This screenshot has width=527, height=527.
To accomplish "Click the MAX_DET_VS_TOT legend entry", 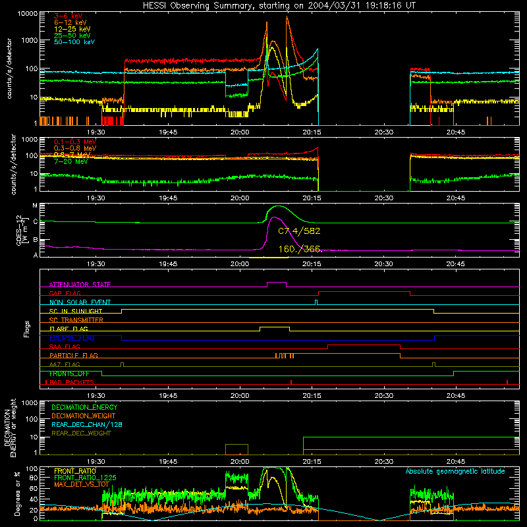I will (x=82, y=484).
